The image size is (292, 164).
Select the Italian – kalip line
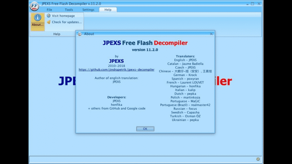pos(185,90)
